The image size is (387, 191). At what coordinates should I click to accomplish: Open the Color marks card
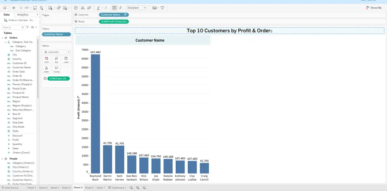click(x=46, y=60)
